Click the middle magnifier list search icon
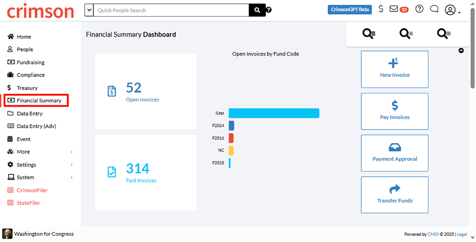476x242 pixels. coord(406,33)
